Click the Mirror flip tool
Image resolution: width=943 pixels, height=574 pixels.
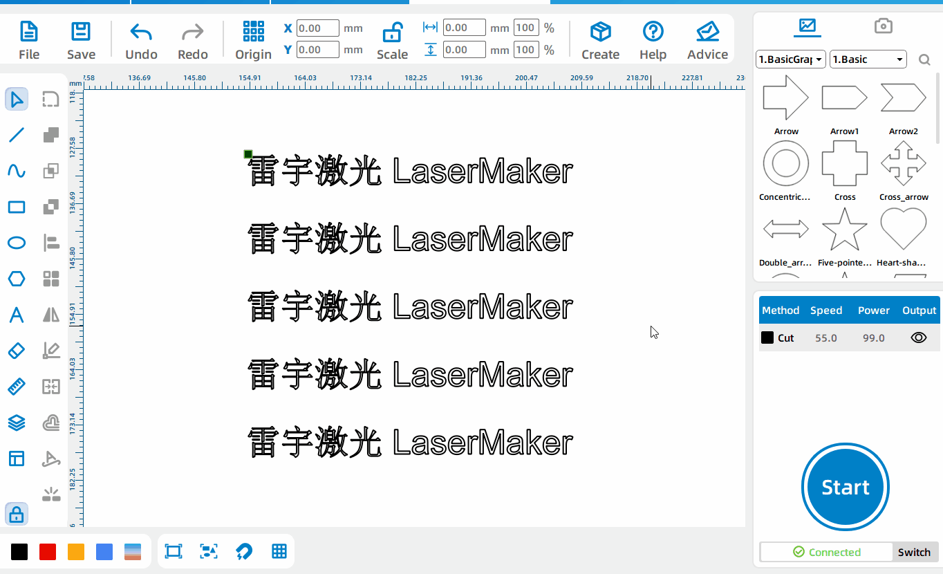point(50,315)
